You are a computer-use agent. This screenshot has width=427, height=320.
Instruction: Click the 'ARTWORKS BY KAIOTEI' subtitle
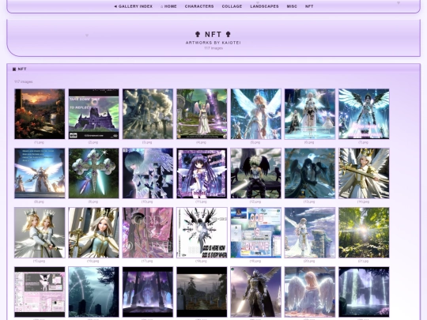213,43
